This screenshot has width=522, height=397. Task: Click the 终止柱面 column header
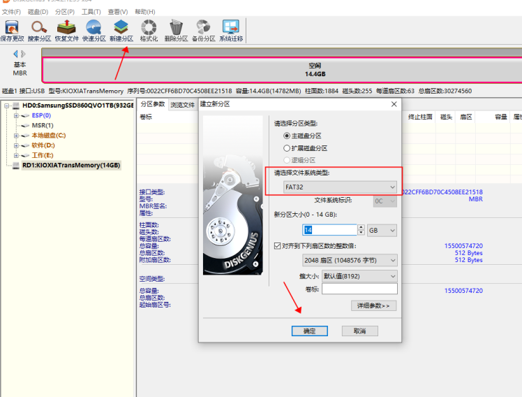420,117
